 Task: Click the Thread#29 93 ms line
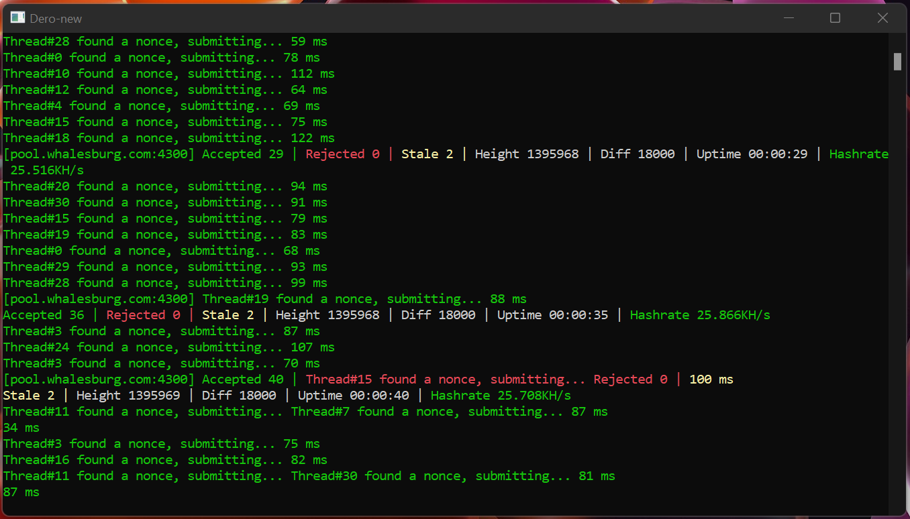click(165, 267)
